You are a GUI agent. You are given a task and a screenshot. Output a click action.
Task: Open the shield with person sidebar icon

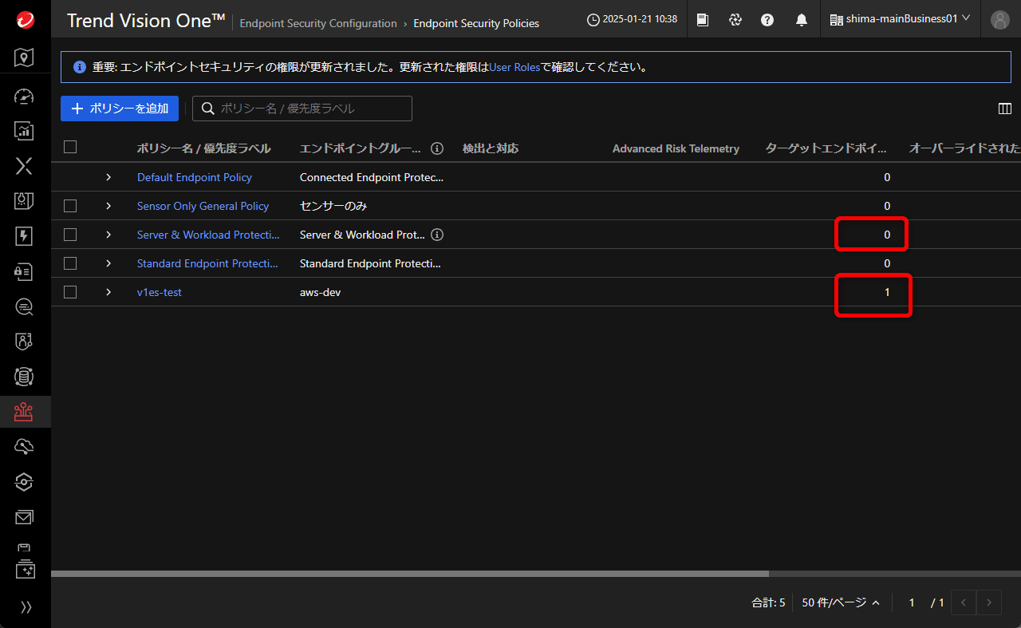(25, 342)
